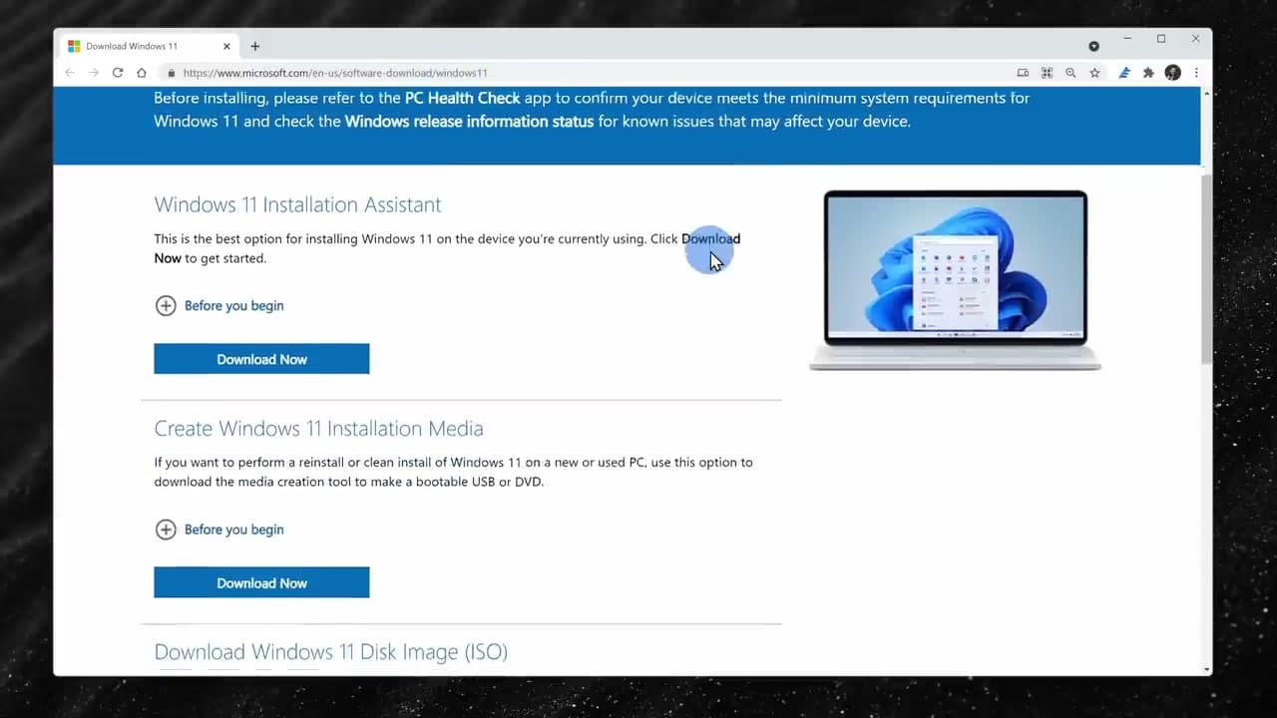Expand Before you begin under Create Installation Media
Image resolution: width=1277 pixels, height=718 pixels.
pyautogui.click(x=219, y=530)
